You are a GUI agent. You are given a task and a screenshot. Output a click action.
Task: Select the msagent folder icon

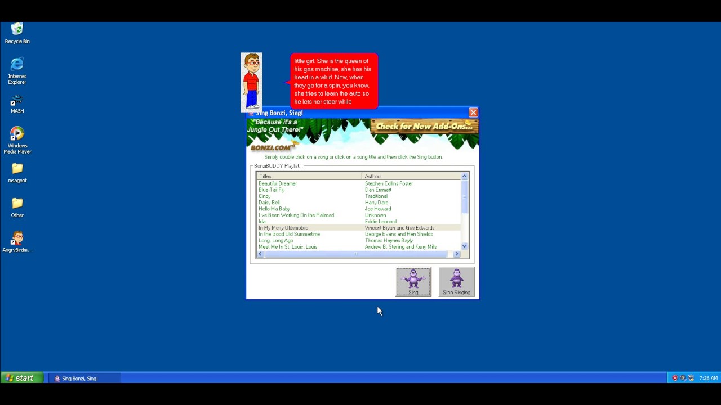(17, 173)
